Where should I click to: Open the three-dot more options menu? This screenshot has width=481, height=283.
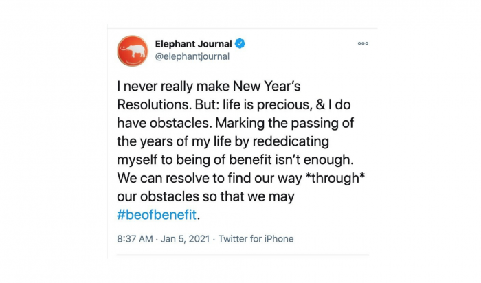(x=363, y=43)
